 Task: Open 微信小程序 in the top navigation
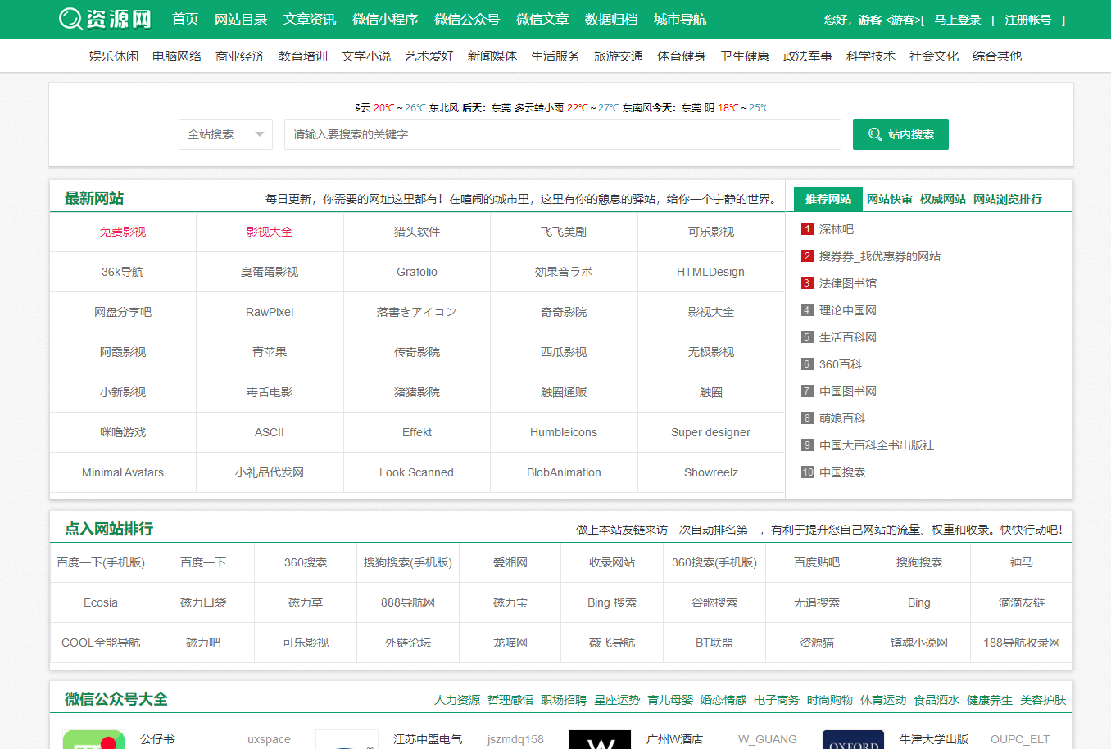(x=385, y=19)
